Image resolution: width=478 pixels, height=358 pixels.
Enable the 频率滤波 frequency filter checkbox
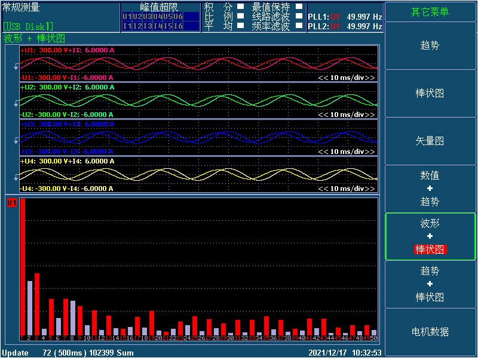coord(299,26)
